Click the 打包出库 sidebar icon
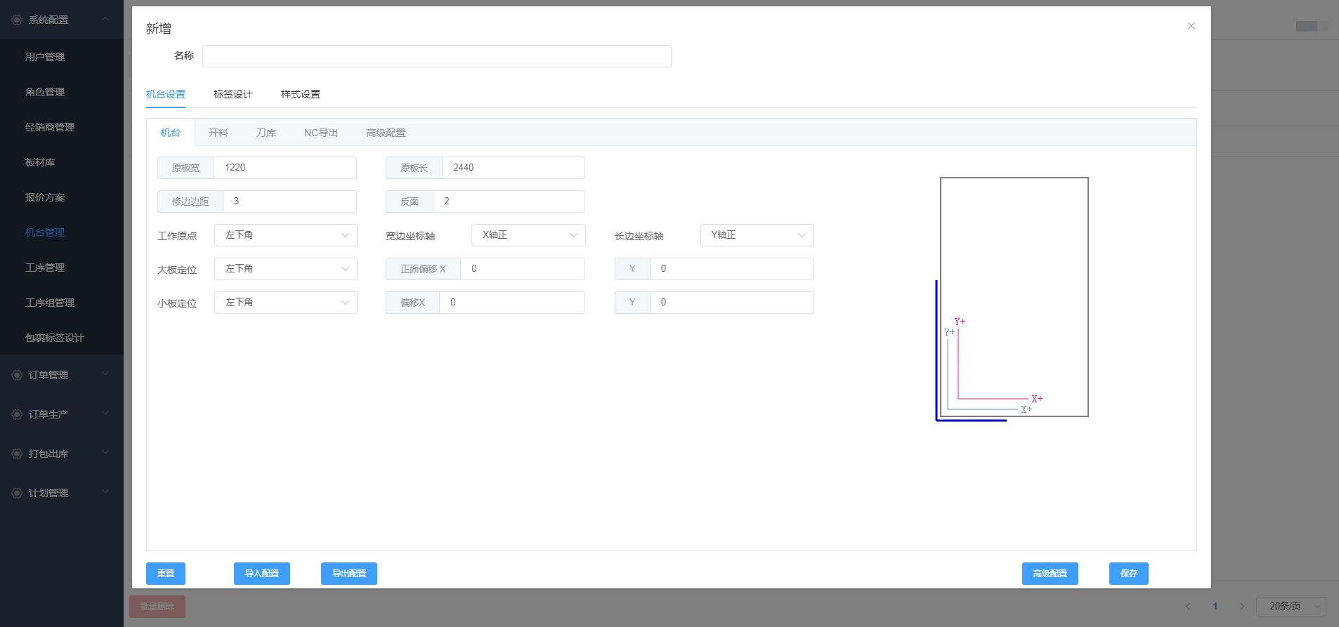 coord(17,454)
